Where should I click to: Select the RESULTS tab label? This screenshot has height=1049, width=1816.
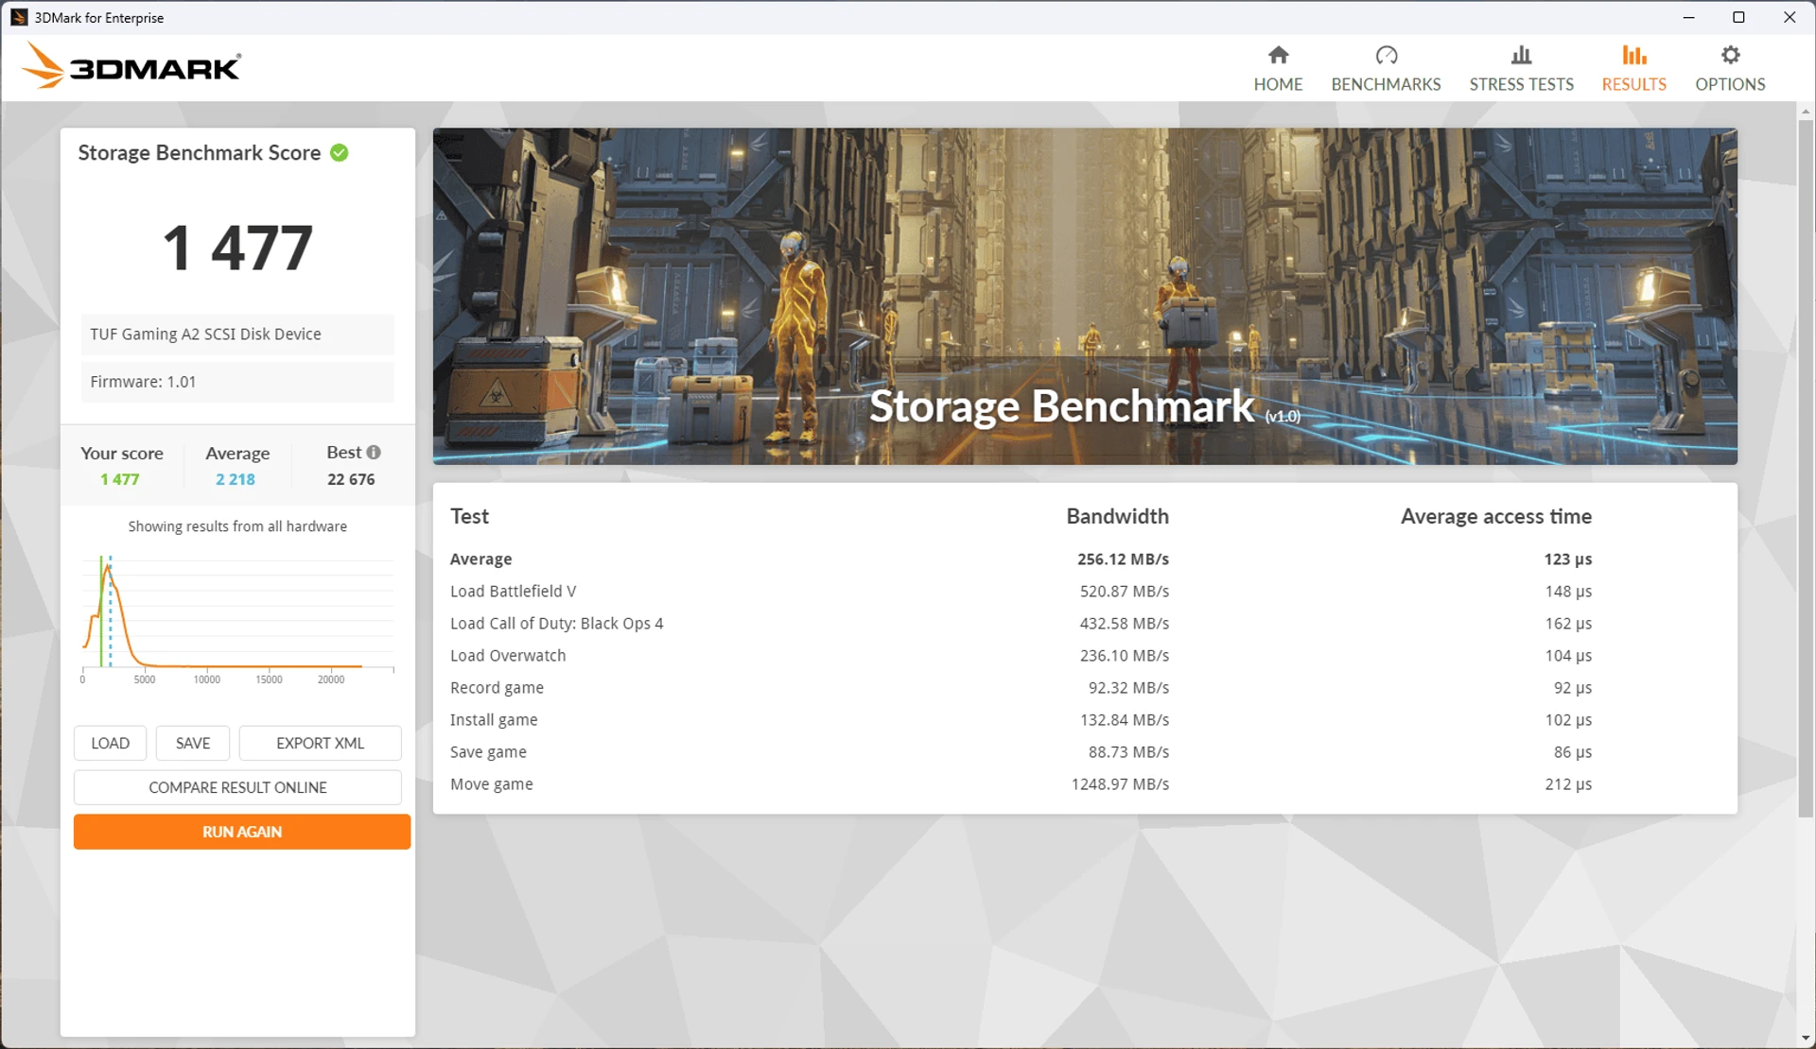click(x=1633, y=84)
